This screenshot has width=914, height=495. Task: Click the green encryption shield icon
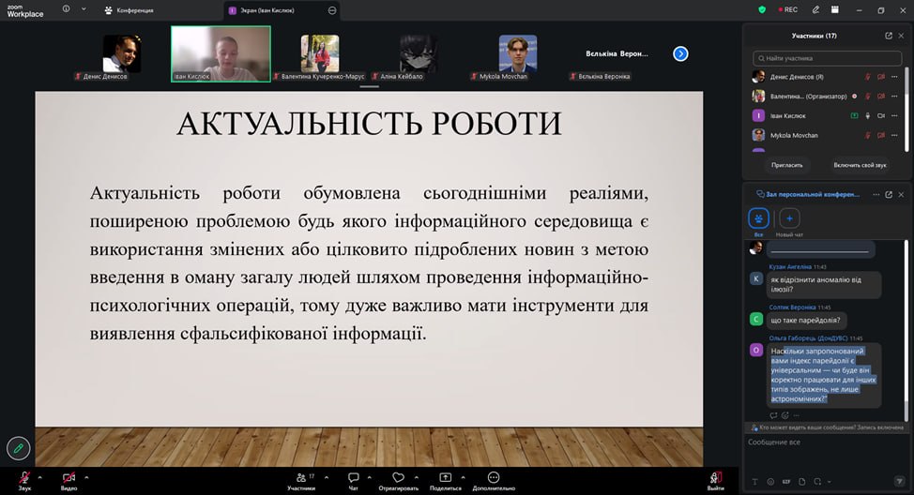[x=762, y=9]
